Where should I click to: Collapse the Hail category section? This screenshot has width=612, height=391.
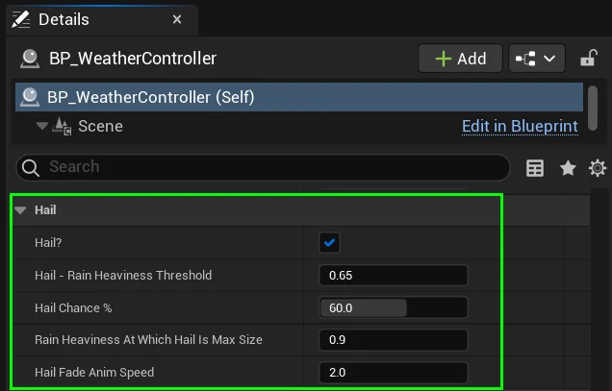pos(20,210)
